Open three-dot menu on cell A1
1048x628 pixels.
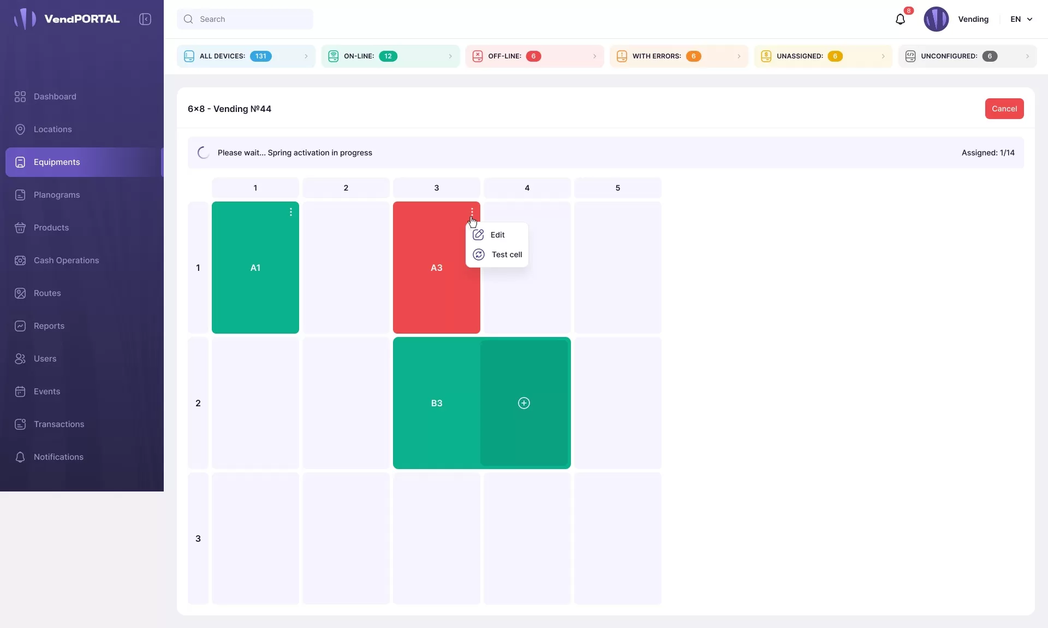tap(291, 212)
